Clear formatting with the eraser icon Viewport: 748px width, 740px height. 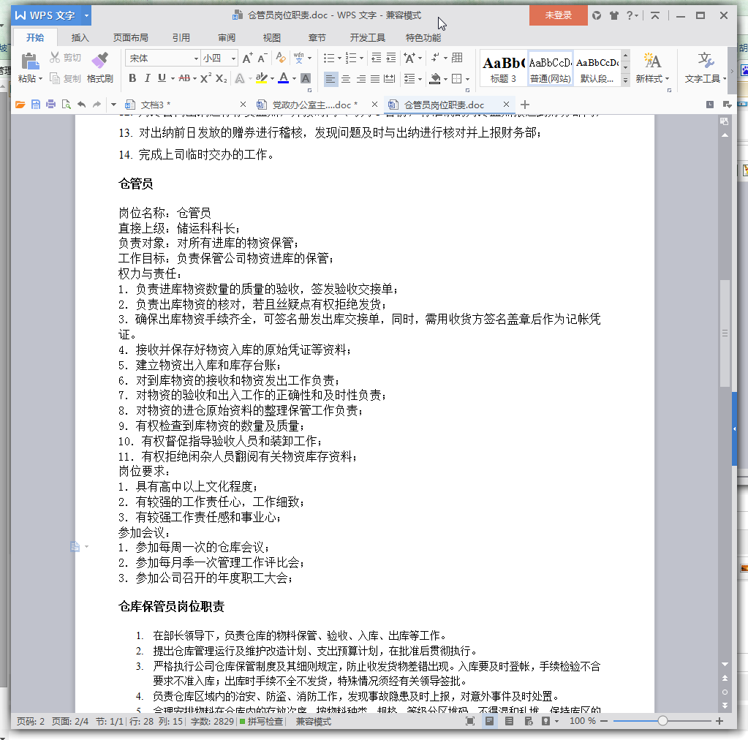pyautogui.click(x=281, y=58)
